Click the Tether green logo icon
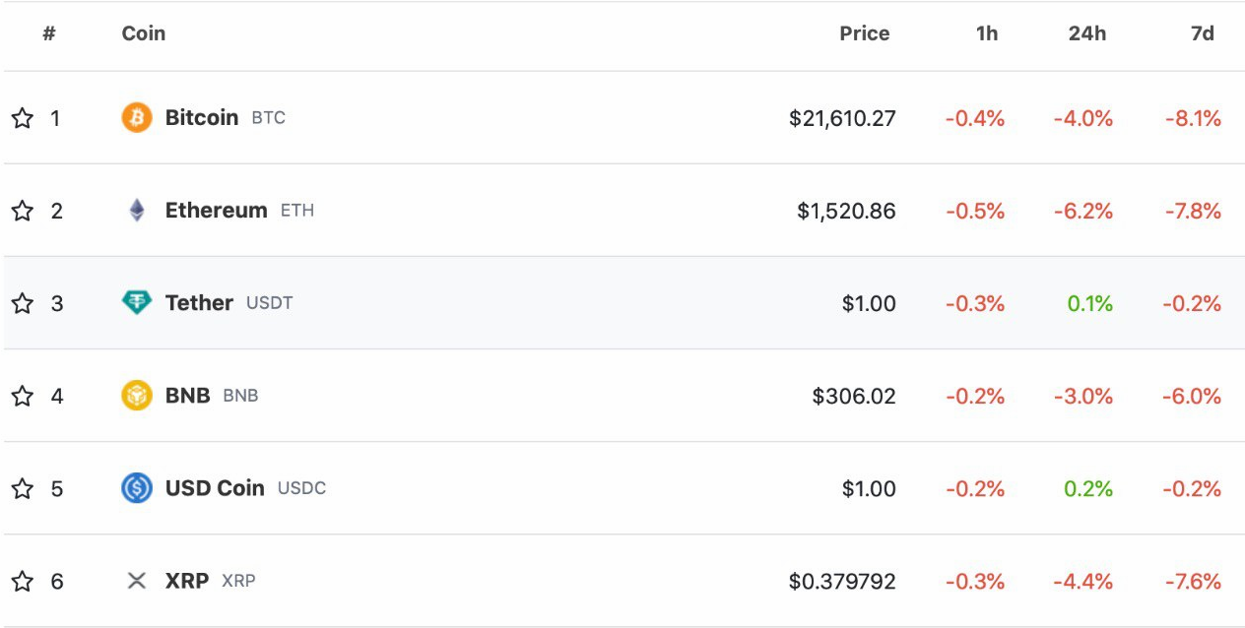 [x=137, y=303]
